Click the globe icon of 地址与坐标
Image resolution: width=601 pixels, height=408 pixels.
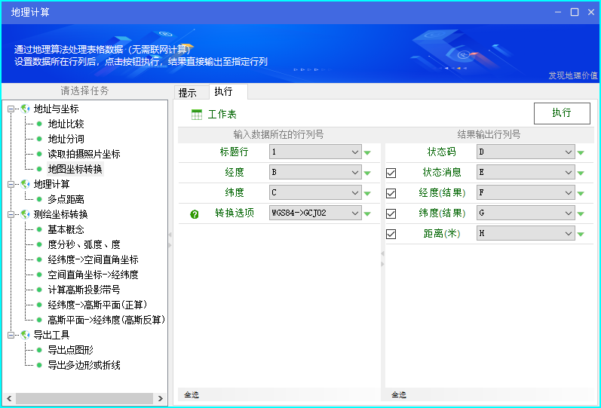click(26, 109)
